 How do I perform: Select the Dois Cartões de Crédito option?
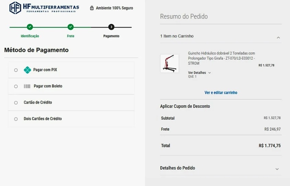pos(16,119)
